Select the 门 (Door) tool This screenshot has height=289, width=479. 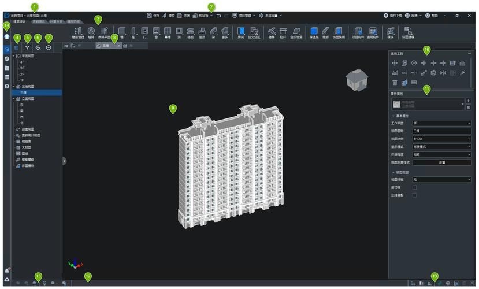pyautogui.click(x=144, y=32)
